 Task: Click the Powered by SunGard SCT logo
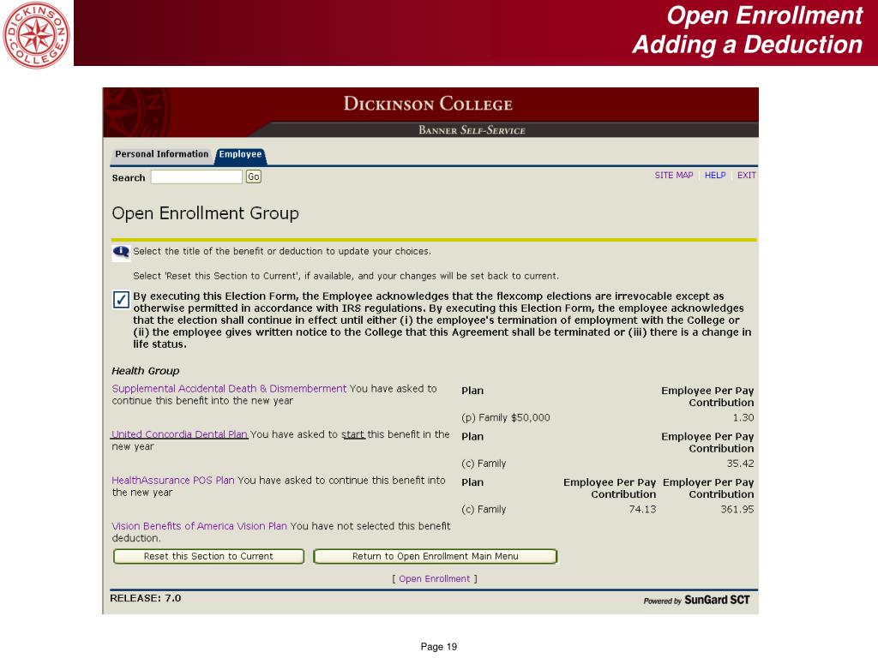point(696,600)
